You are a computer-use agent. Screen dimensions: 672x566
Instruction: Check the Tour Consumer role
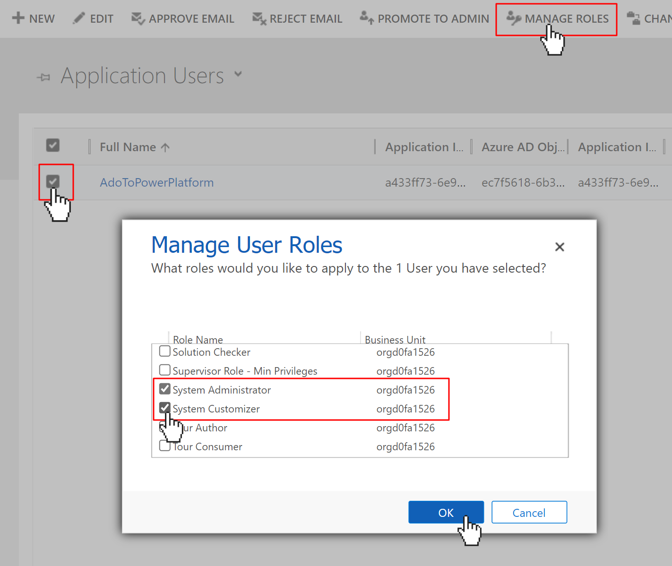point(165,446)
